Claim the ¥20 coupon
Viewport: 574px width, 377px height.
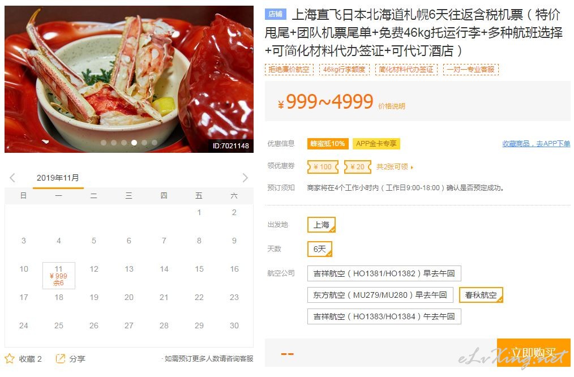click(358, 167)
